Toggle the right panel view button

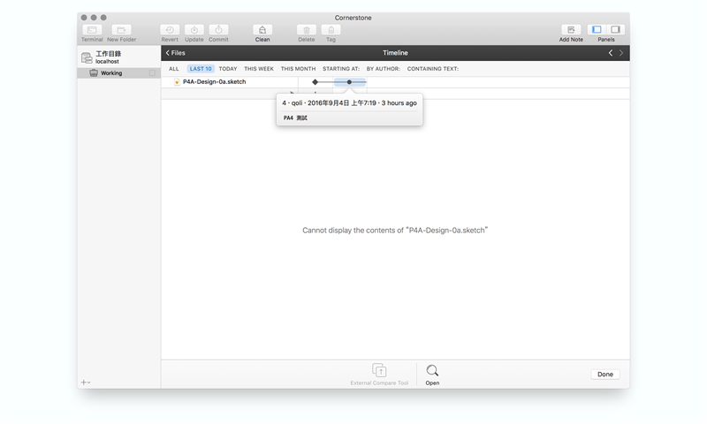pos(616,30)
